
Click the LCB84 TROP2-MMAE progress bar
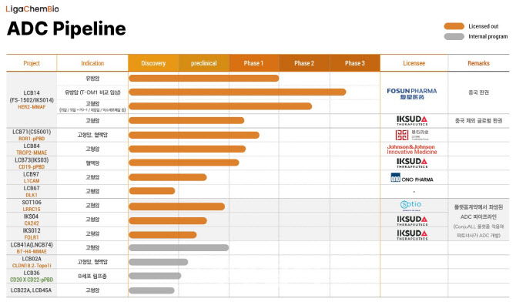(x=187, y=149)
